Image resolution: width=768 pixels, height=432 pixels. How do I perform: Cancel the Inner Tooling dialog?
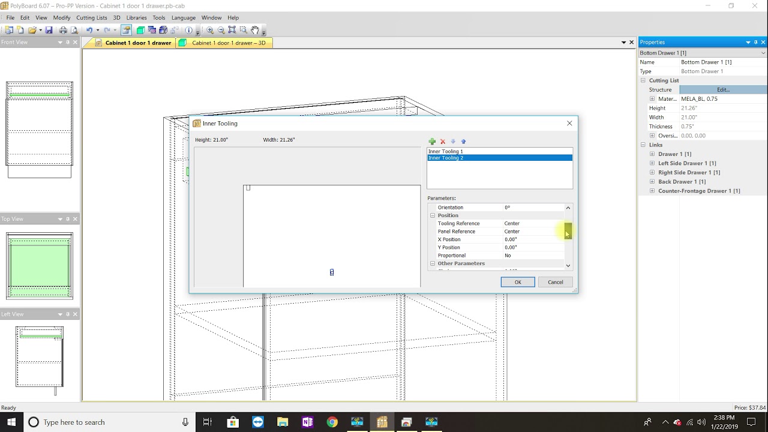tap(556, 282)
